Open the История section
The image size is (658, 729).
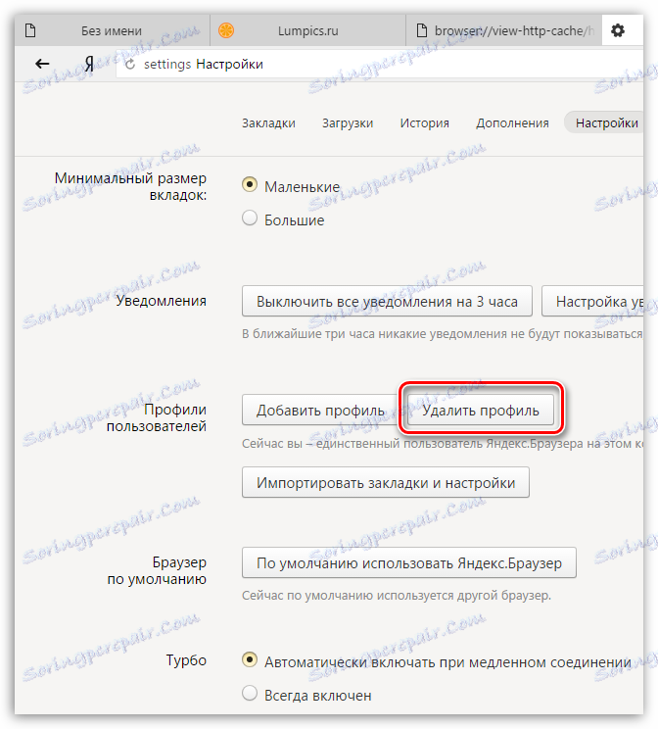click(x=425, y=123)
